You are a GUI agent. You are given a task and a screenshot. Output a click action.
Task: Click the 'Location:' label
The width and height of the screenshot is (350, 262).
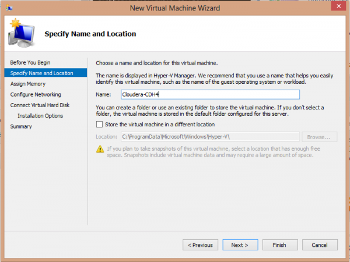point(107,137)
